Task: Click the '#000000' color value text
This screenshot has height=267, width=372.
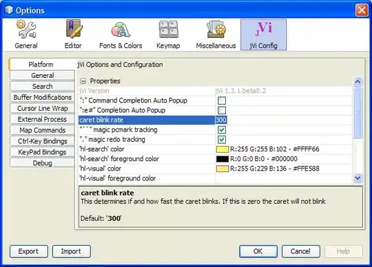Action: (x=285, y=159)
